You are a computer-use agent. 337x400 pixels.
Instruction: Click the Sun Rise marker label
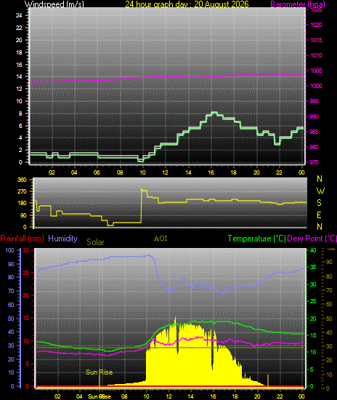[99, 372]
